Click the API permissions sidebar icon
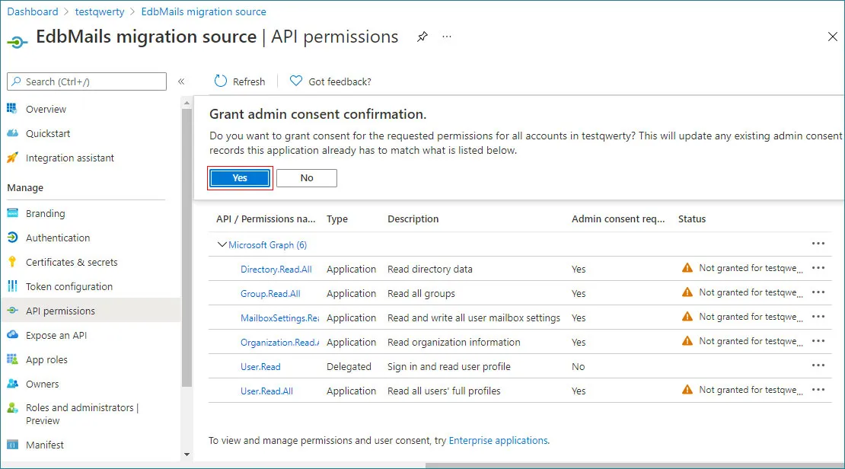This screenshot has width=845, height=469. pyautogui.click(x=12, y=311)
